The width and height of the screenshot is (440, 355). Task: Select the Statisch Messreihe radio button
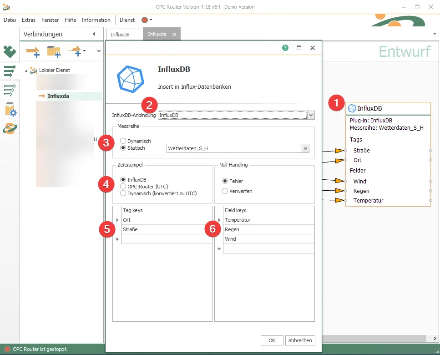[x=123, y=148]
